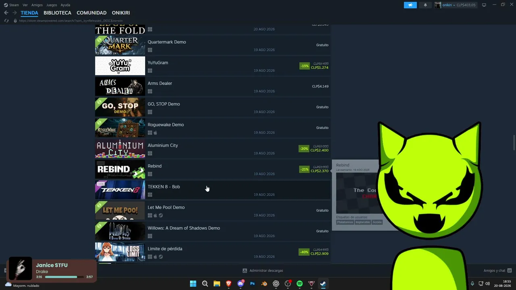Click the store page vertical scrollbar
Screen dimensions: 516x290
click(514, 143)
